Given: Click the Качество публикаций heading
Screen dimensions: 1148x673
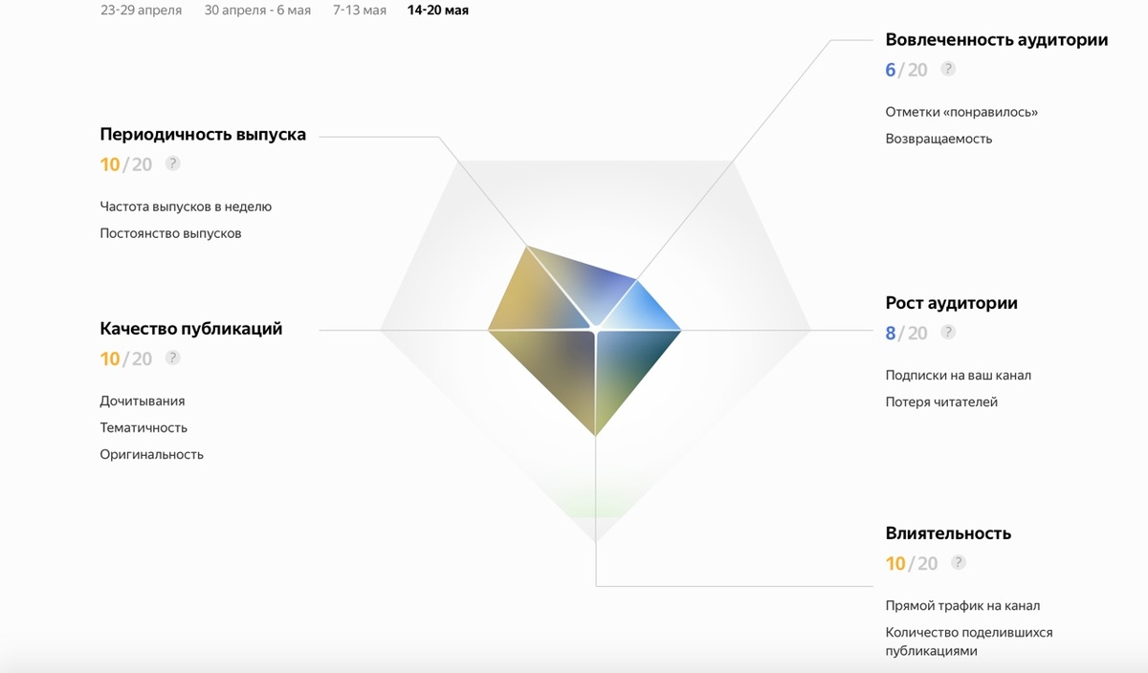Looking at the screenshot, I should click(x=191, y=329).
